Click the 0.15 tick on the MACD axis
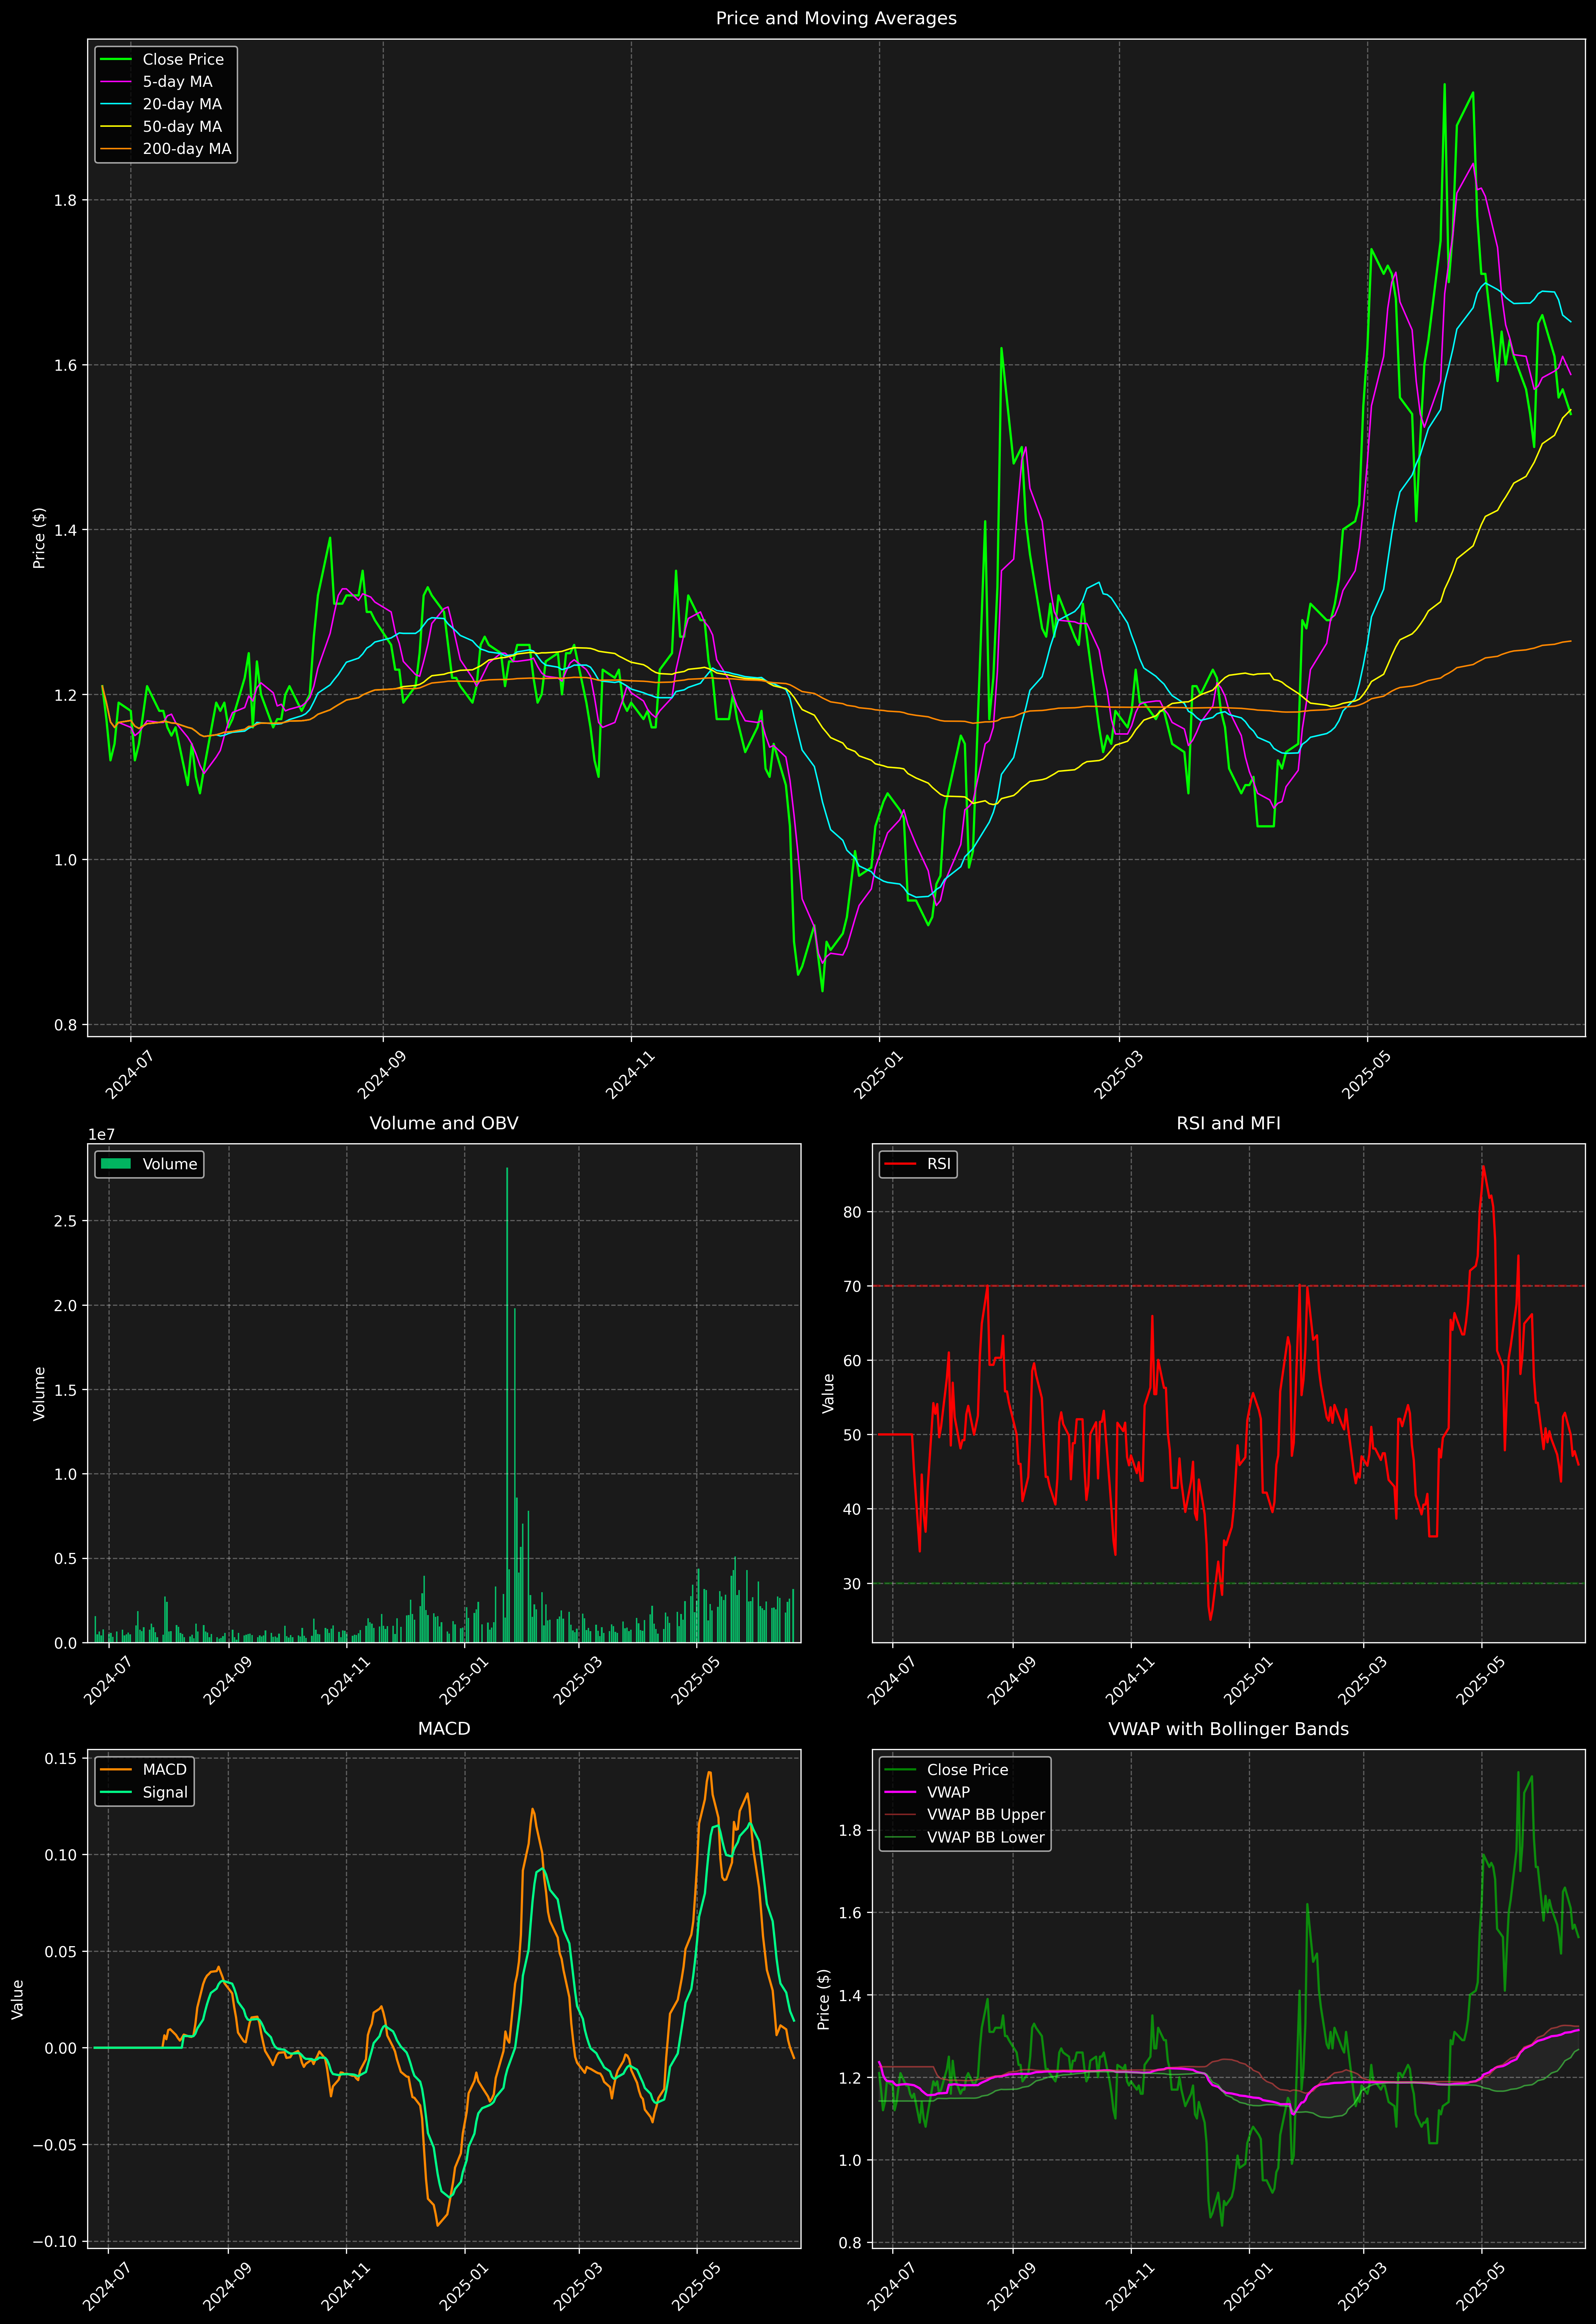The image size is (1596, 2324). pyautogui.click(x=61, y=1759)
